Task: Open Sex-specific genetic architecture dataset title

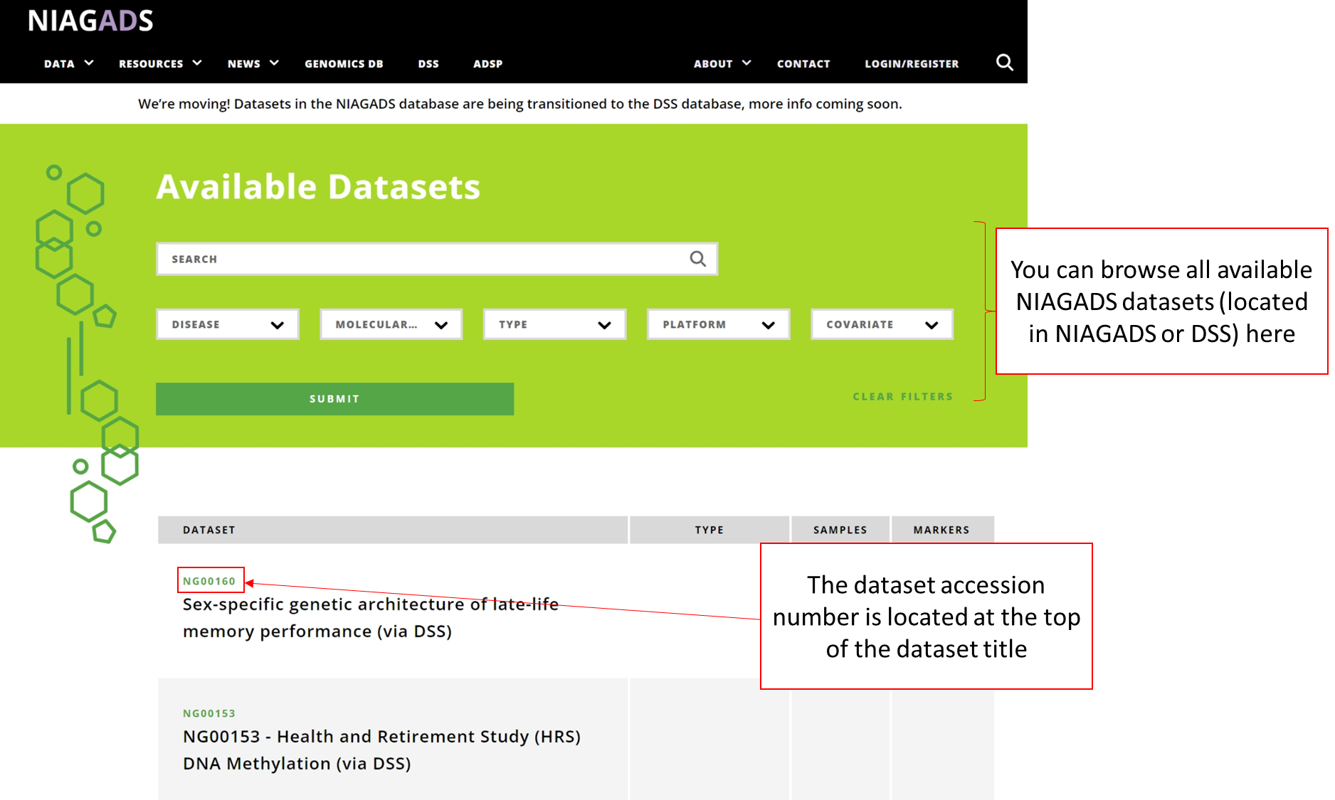Action: pyautogui.click(x=371, y=617)
